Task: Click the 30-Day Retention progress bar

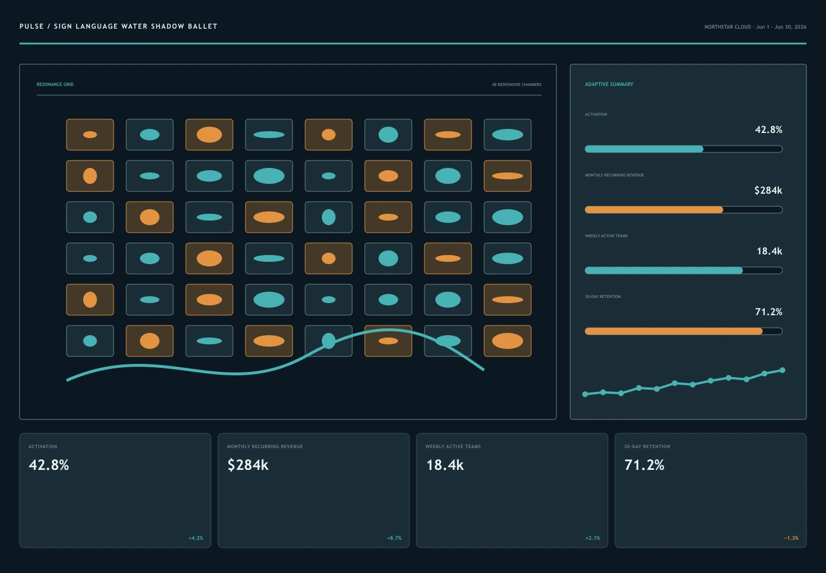Action: (683, 331)
